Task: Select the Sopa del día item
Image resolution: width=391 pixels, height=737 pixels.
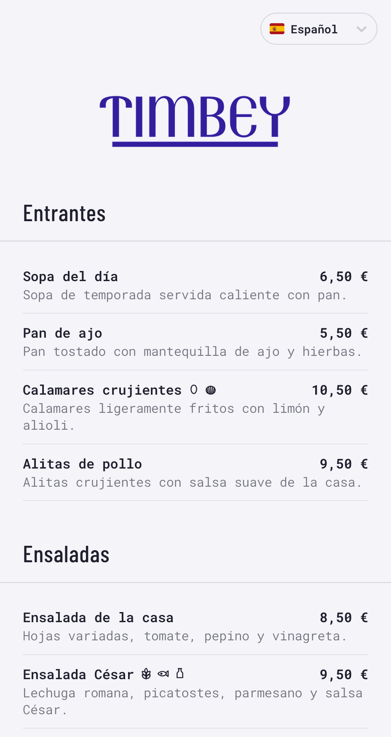Action: coord(70,277)
